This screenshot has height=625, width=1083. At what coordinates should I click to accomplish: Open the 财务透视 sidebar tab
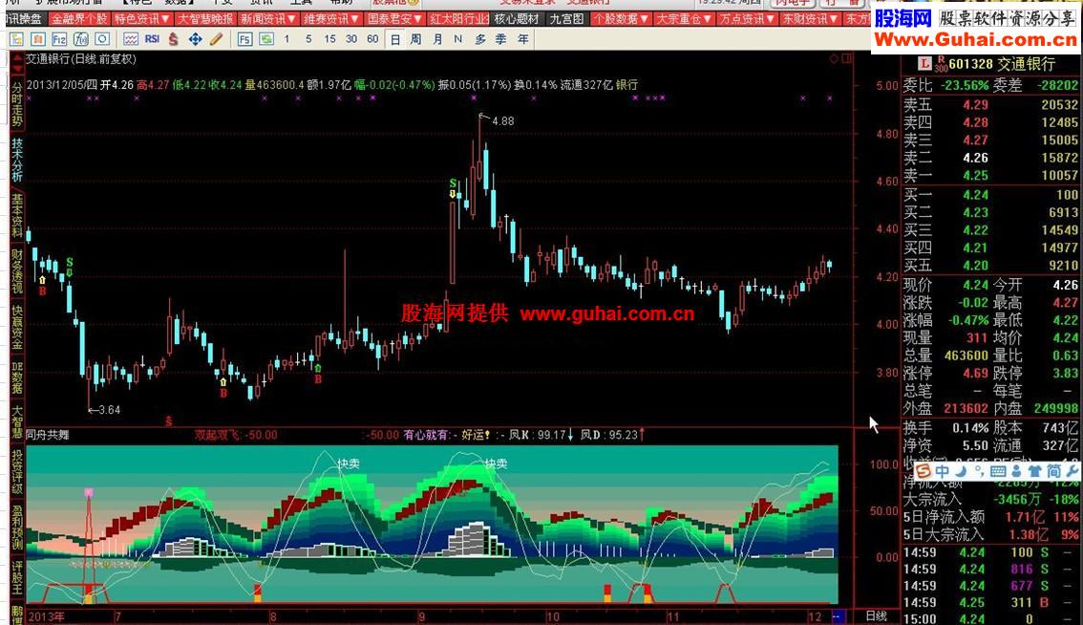click(x=17, y=270)
